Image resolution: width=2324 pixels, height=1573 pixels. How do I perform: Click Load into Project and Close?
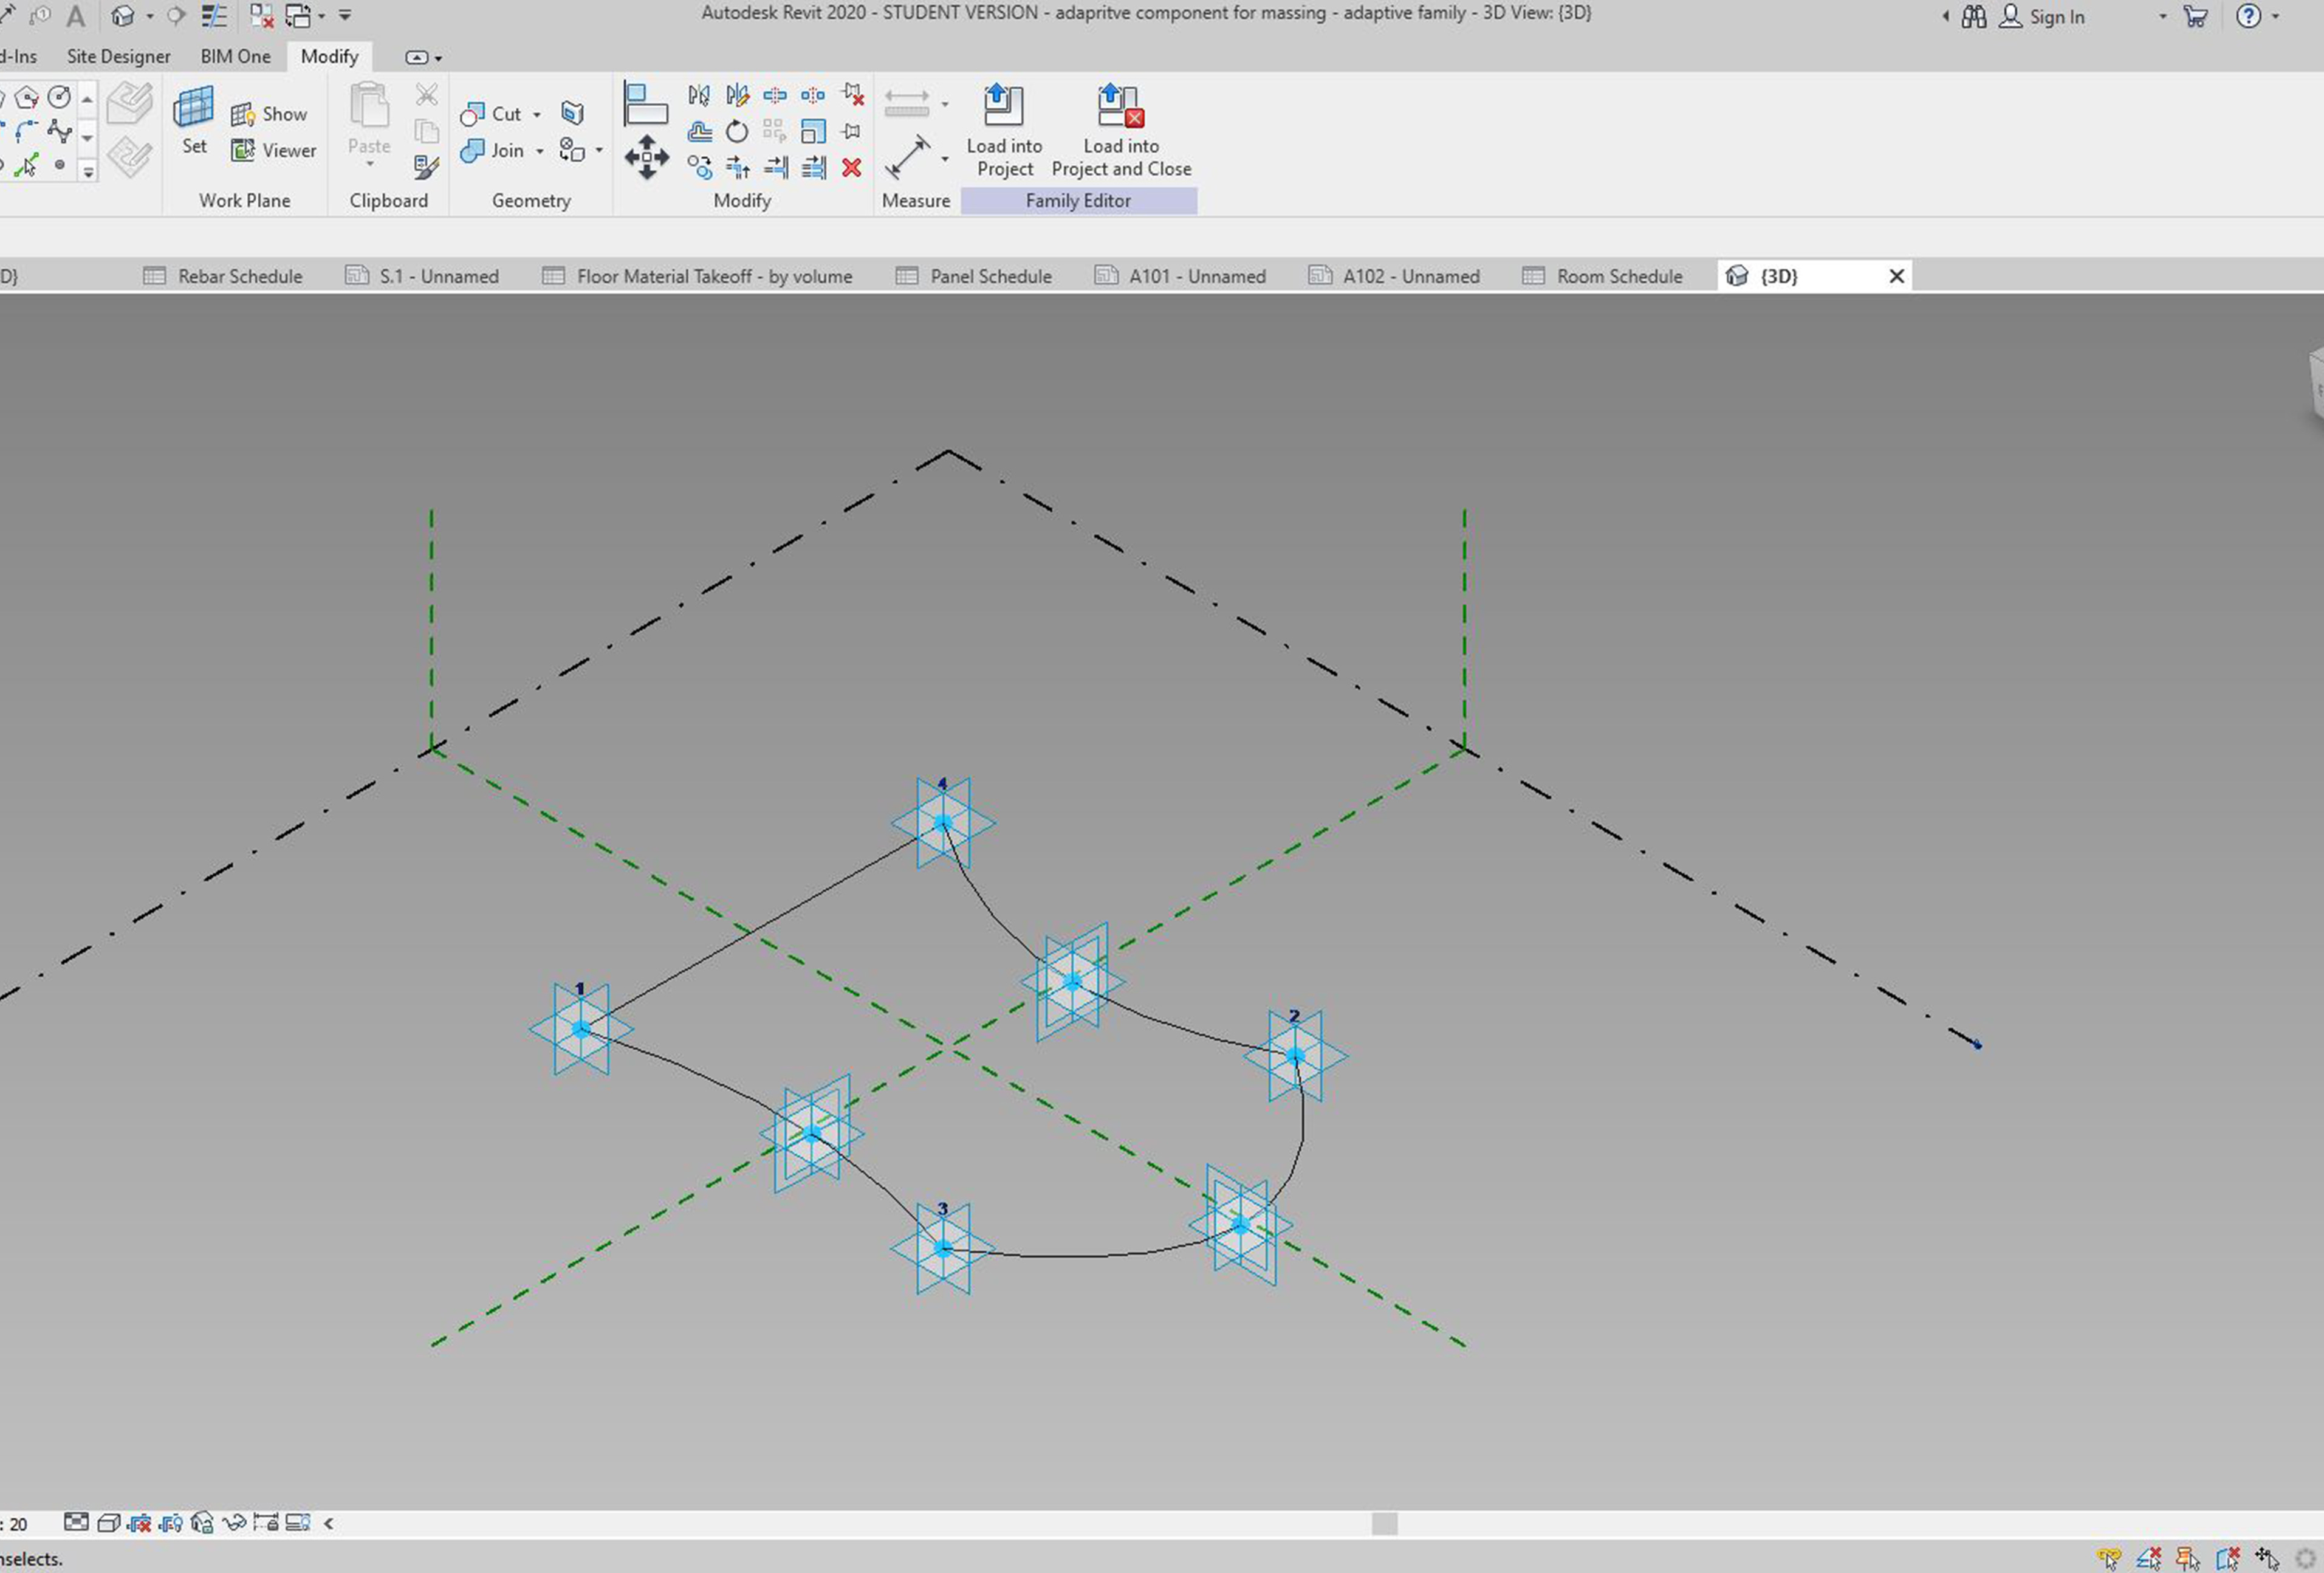click(1120, 130)
